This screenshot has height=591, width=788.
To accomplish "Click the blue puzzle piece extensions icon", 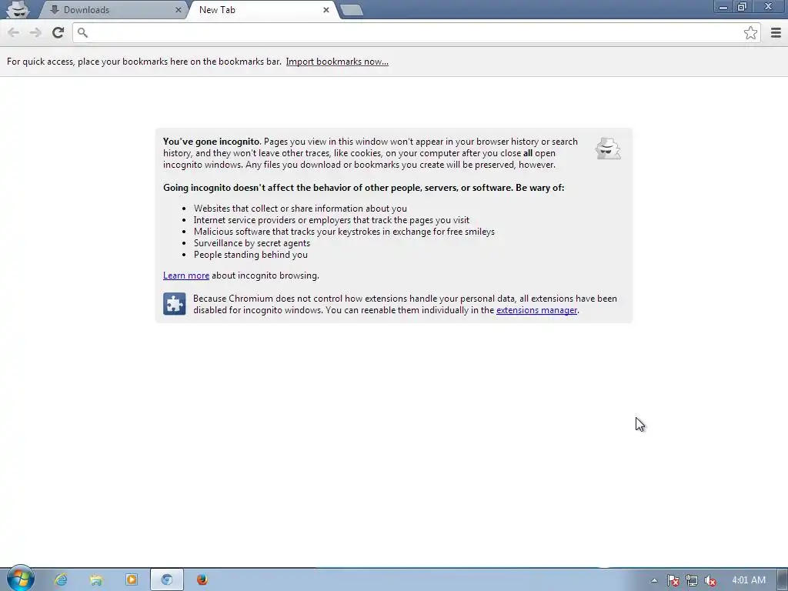I will [175, 303].
